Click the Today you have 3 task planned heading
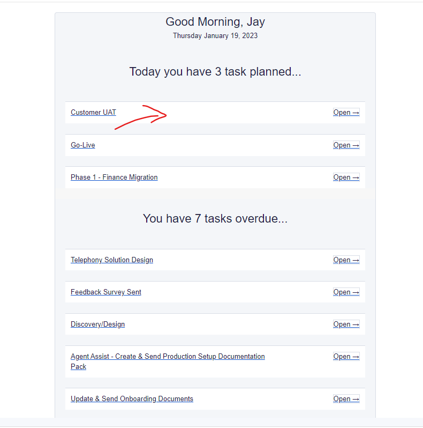Viewport: 423px width, 428px height. (x=215, y=72)
